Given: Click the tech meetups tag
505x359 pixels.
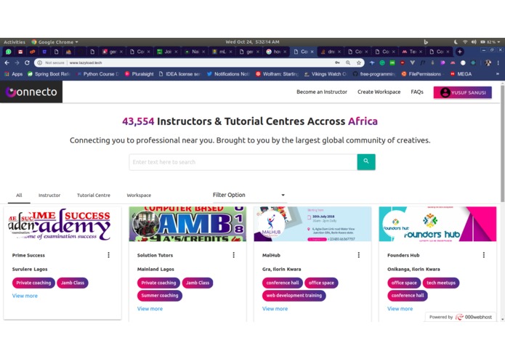Looking at the screenshot, I should (441, 283).
